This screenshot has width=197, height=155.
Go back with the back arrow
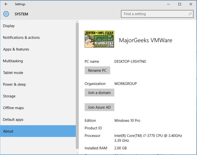[x=6, y=4]
